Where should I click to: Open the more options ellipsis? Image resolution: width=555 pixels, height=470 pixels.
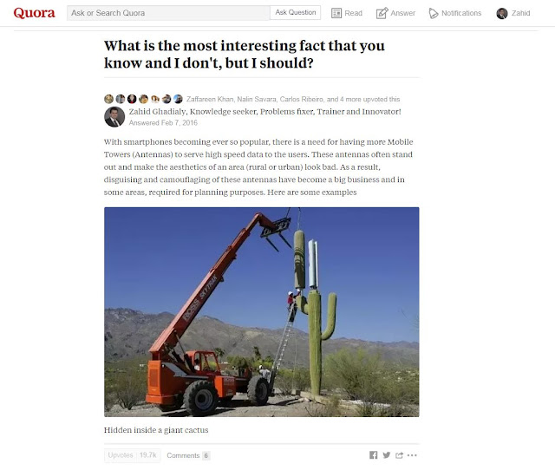pos(412,455)
